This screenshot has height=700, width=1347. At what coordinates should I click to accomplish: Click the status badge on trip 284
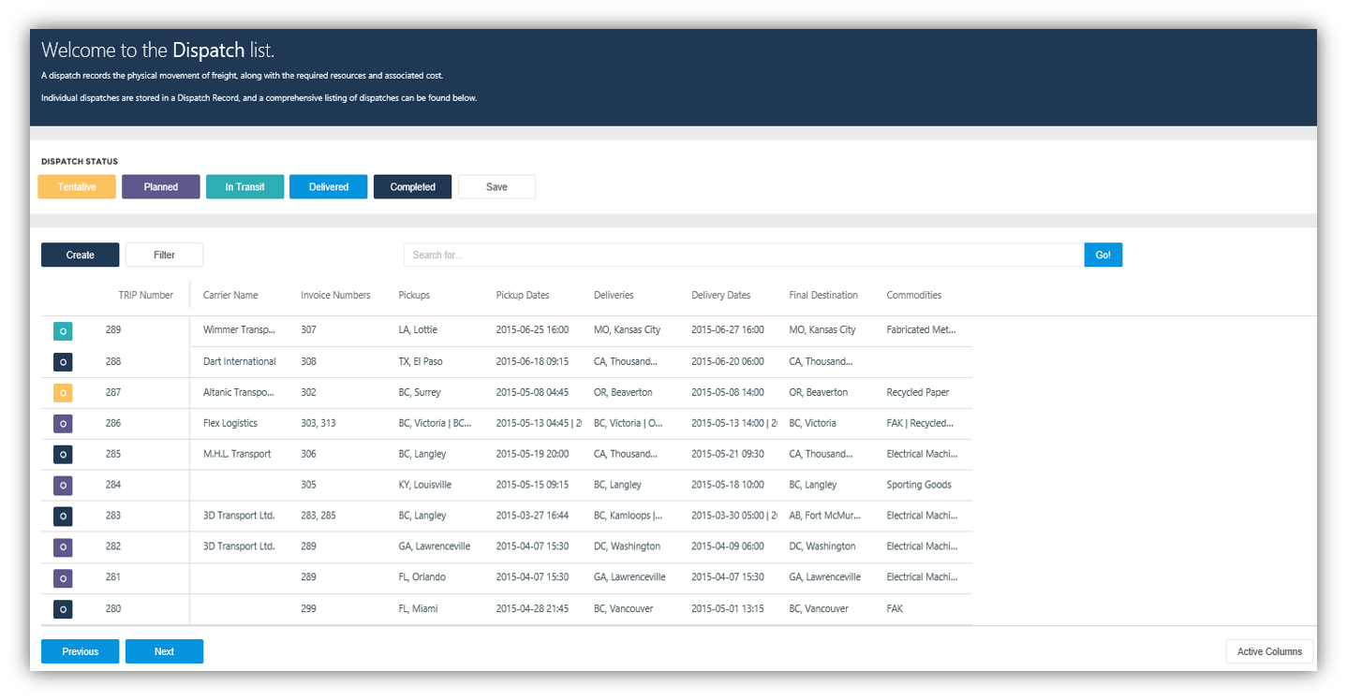click(62, 485)
